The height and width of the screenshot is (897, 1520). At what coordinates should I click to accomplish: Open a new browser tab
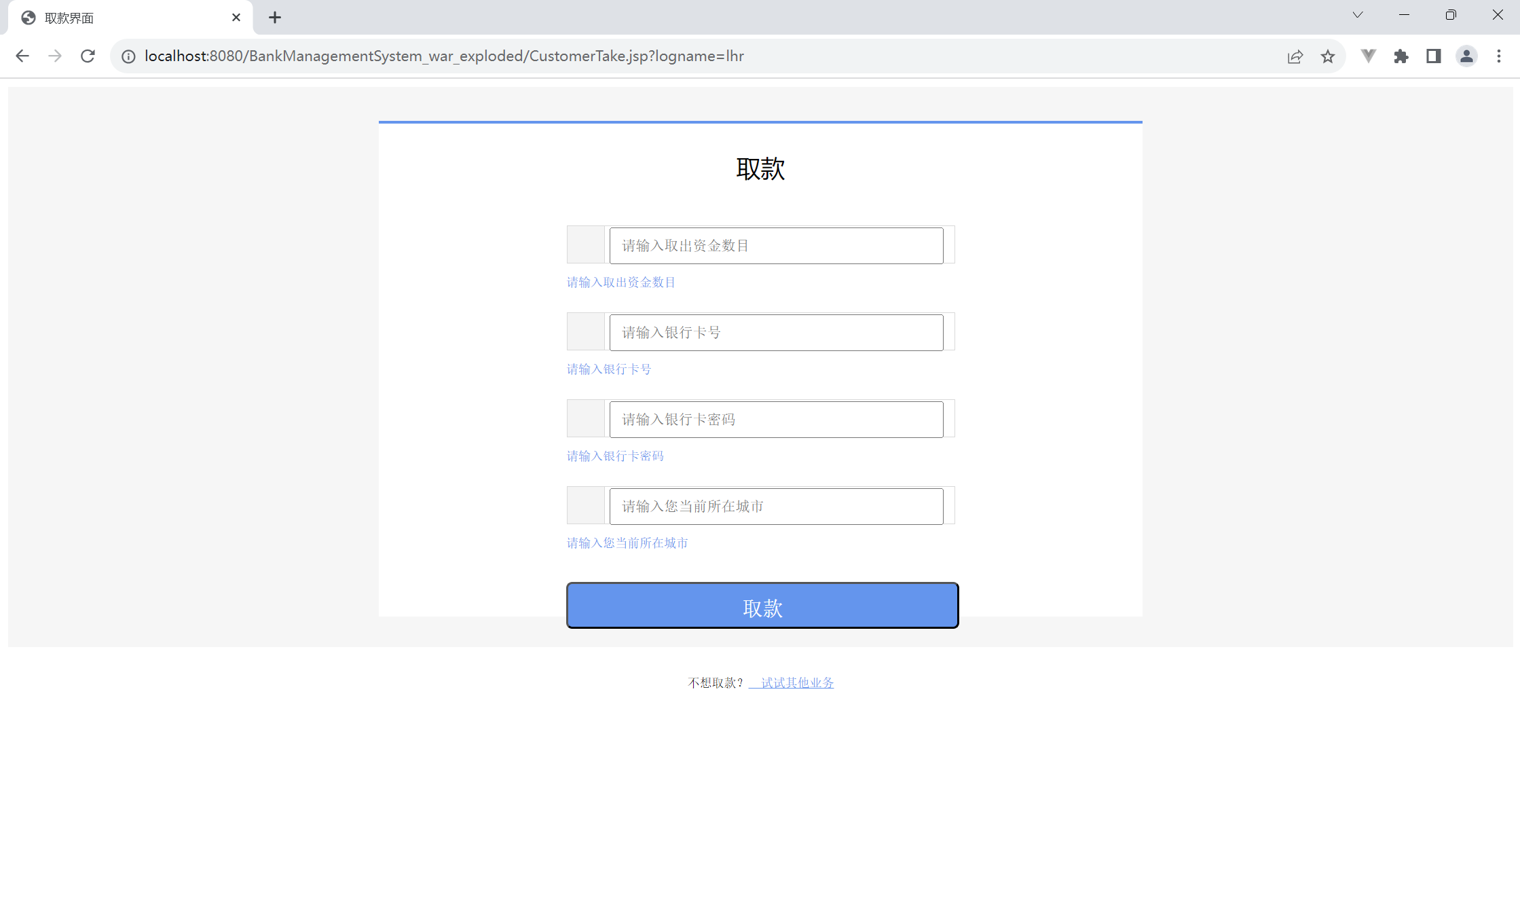pyautogui.click(x=275, y=18)
